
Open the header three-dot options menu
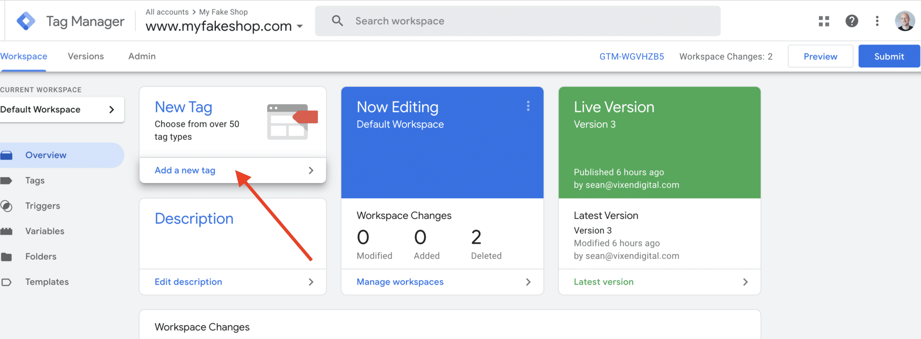pos(877,21)
